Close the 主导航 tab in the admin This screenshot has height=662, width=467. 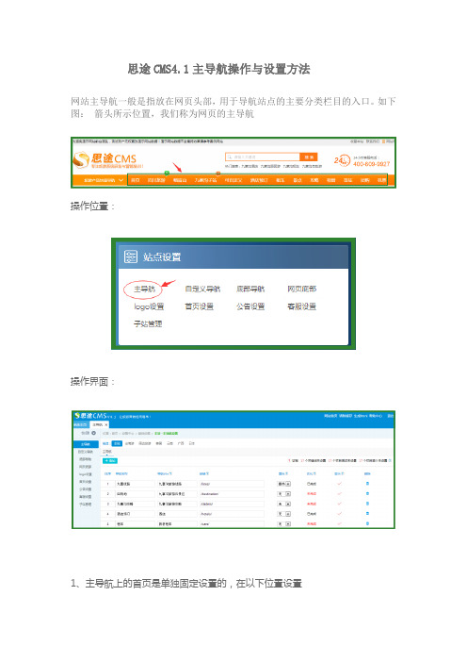coord(105,424)
